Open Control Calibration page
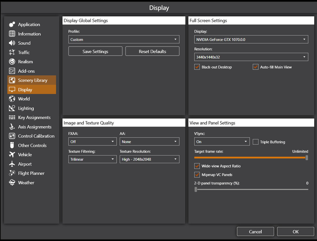 (x=32, y=136)
